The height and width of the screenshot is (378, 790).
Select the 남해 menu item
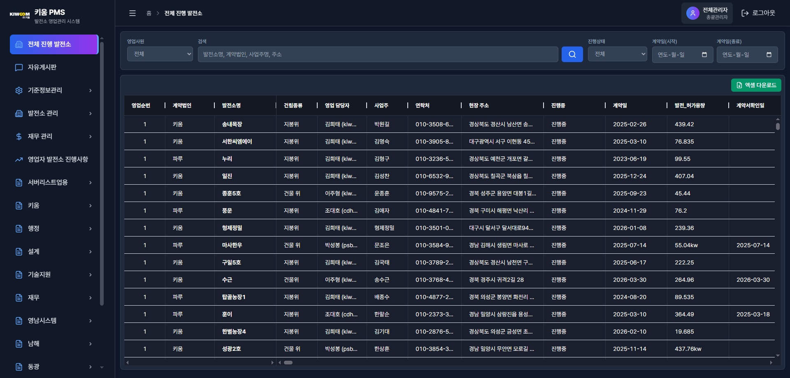[x=54, y=344]
